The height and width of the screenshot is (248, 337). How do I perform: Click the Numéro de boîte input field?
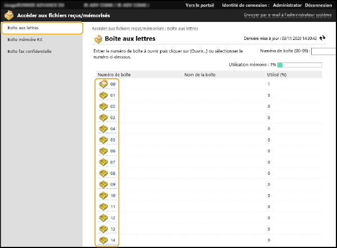pyautogui.click(x=324, y=51)
